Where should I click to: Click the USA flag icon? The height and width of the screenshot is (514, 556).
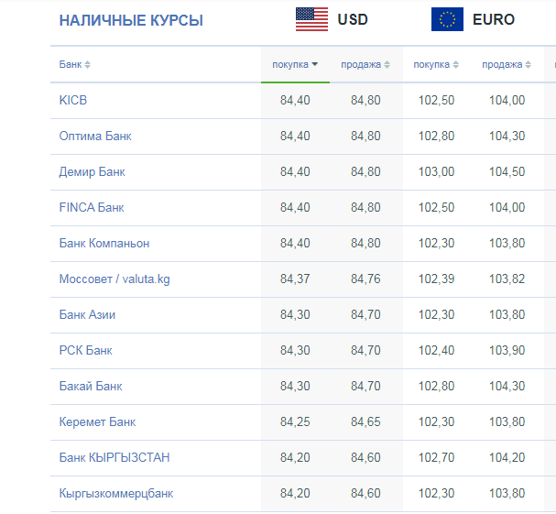pos(311,19)
